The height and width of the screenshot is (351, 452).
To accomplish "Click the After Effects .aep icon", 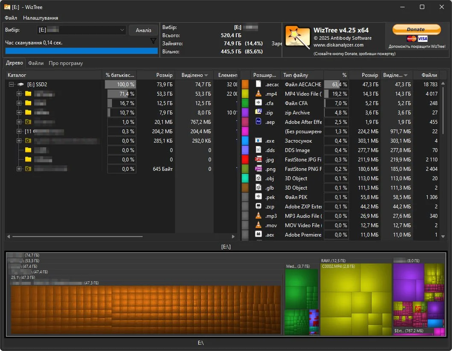I will point(258,121).
